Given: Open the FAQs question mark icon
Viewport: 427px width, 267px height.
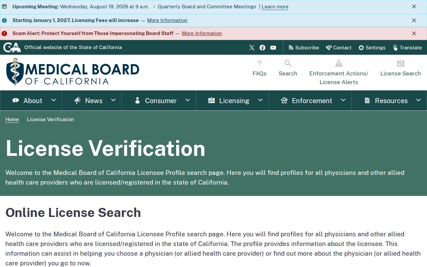Looking at the screenshot, I should click(260, 63).
